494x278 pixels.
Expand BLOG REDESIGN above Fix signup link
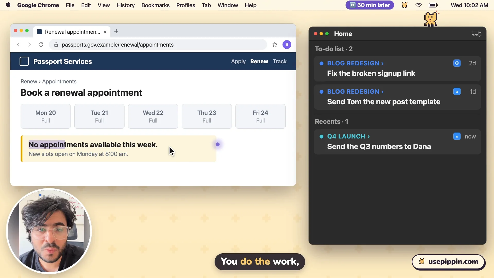coord(355,63)
